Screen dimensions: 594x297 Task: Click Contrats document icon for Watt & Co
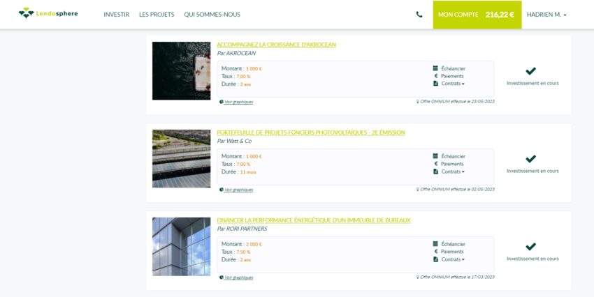click(x=435, y=172)
